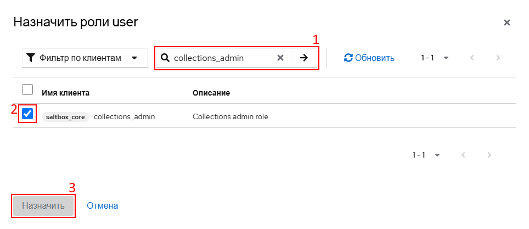529x229 pixels.
Task: Click the magnifying glass search icon
Action: click(164, 58)
